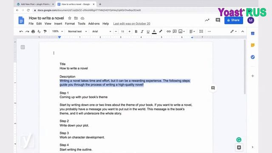Open the Insert menu
The height and width of the screenshot is (153, 272).
point(58,24)
